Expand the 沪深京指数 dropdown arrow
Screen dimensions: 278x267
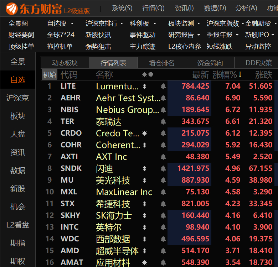pyautogui.click(x=243, y=23)
